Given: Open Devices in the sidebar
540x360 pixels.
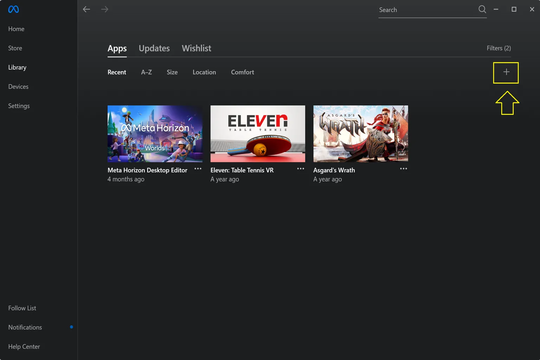Looking at the screenshot, I should point(18,86).
